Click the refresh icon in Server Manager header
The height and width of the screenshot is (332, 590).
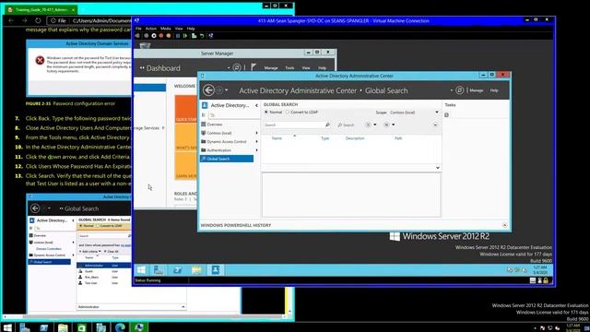coord(237,67)
